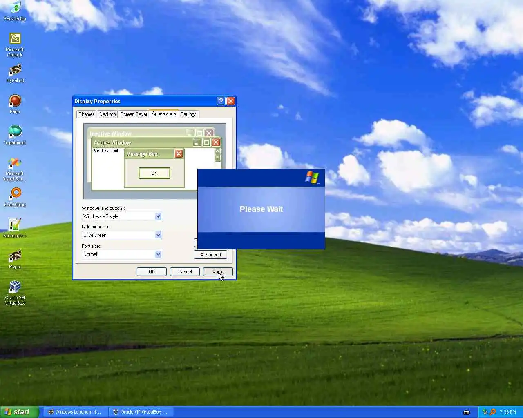Image resolution: width=523 pixels, height=418 pixels.
Task: Select the Mypal desktop icon
Action: tap(15, 259)
